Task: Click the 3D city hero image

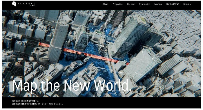Action: [101, 53]
